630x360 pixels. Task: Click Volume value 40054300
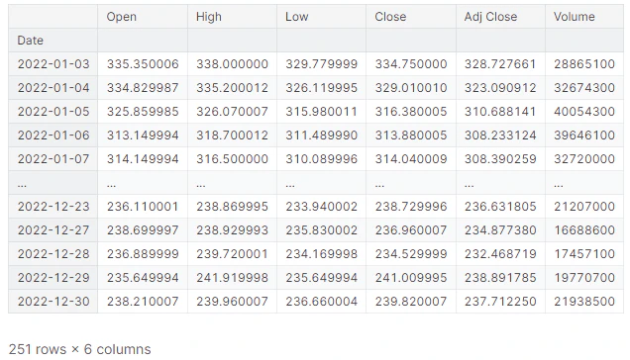(x=584, y=112)
